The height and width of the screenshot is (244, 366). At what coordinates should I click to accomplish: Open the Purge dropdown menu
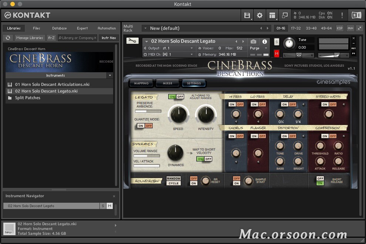coord(258,48)
